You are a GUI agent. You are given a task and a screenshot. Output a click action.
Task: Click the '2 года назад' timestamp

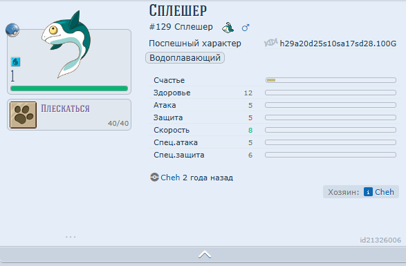point(208,178)
